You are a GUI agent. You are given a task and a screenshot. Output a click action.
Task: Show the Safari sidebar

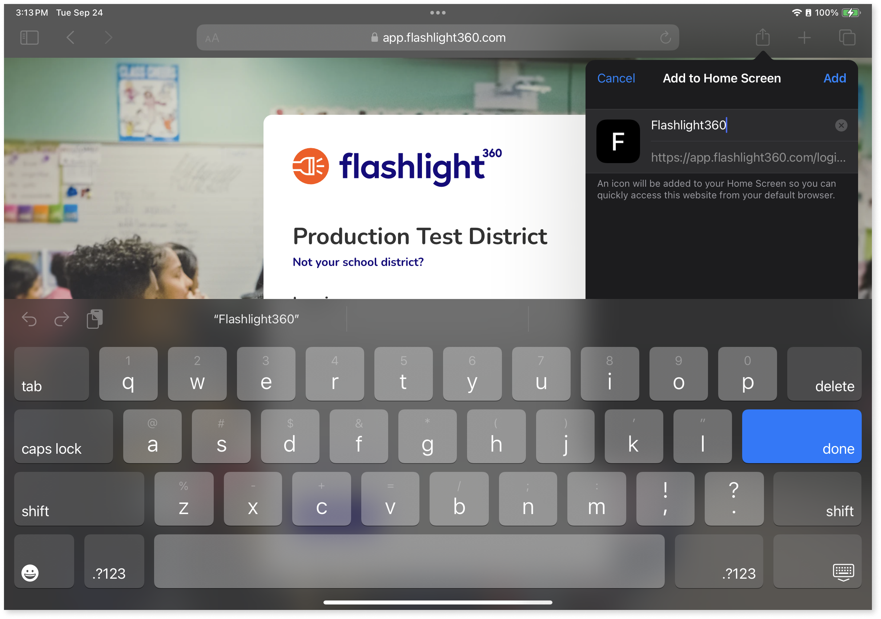[29, 37]
